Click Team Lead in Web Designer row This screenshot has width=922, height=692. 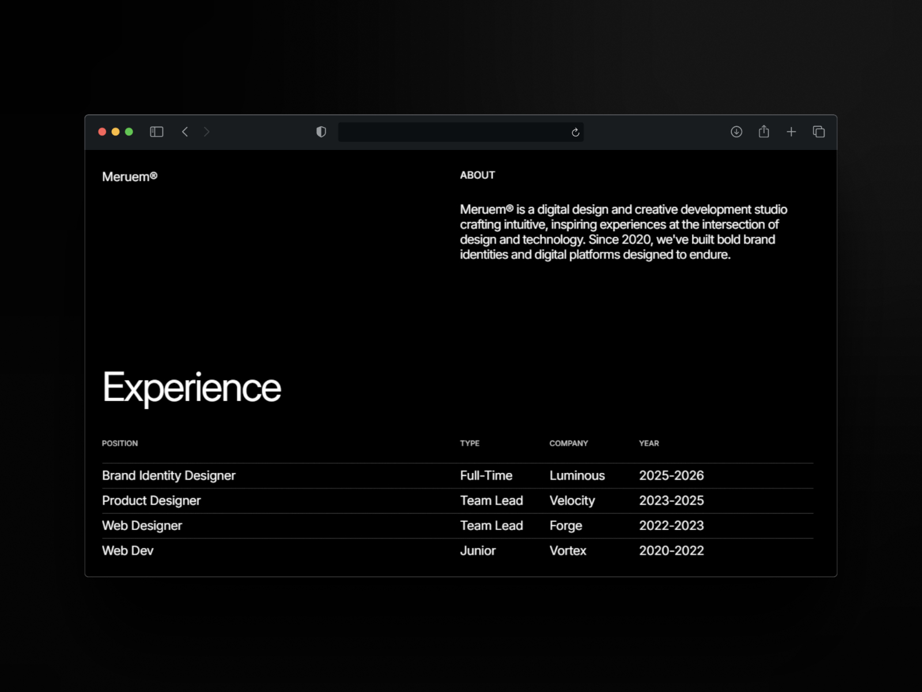click(492, 526)
